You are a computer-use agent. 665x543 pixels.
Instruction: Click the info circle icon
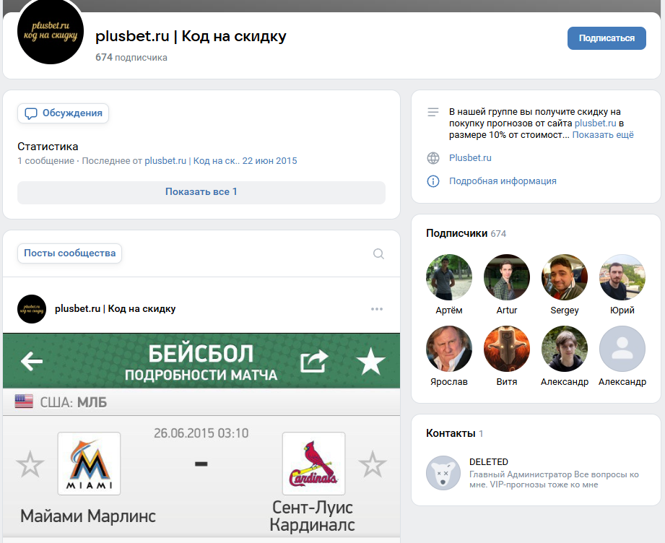433,181
